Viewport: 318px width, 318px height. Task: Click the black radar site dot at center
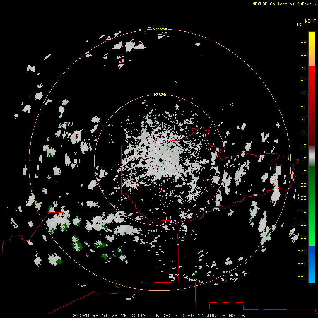(160, 160)
